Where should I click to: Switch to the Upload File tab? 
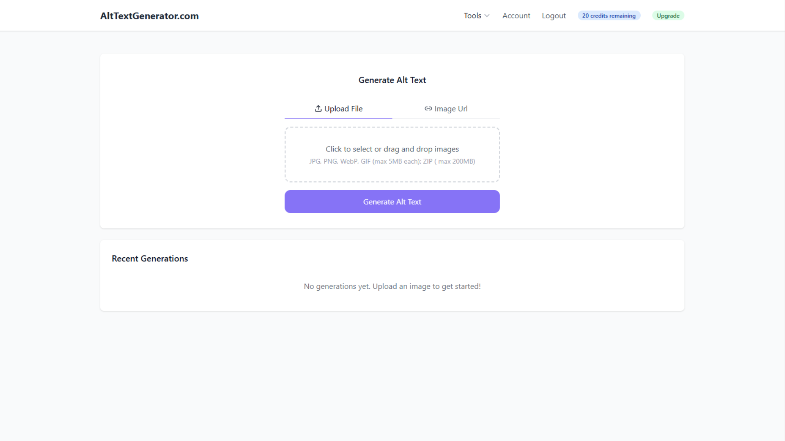pyautogui.click(x=339, y=109)
